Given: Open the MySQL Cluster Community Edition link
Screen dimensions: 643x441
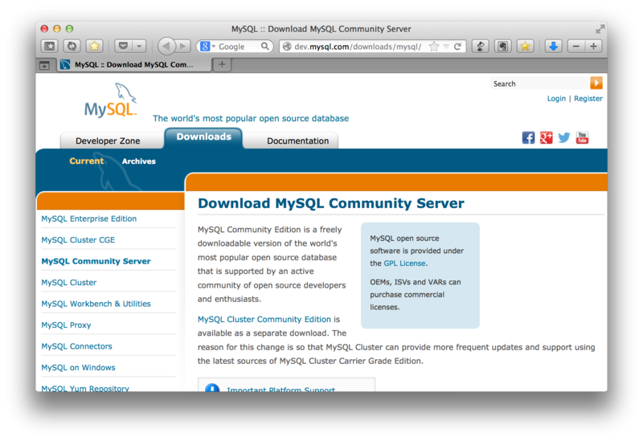Looking at the screenshot, I should coord(264,319).
